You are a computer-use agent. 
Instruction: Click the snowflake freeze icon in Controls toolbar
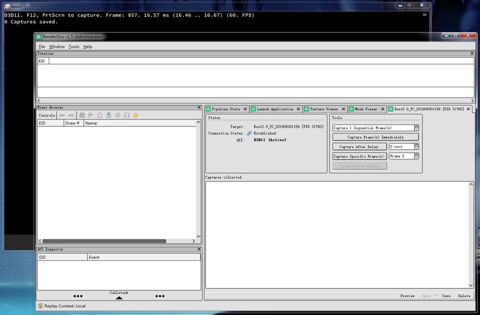[118, 115]
